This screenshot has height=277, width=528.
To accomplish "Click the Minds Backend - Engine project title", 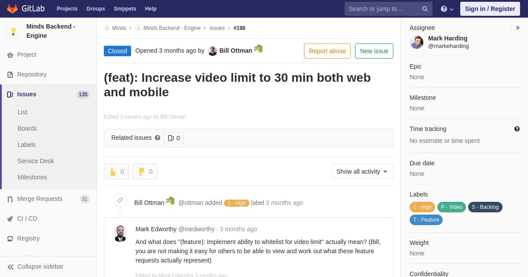I will tap(51, 31).
